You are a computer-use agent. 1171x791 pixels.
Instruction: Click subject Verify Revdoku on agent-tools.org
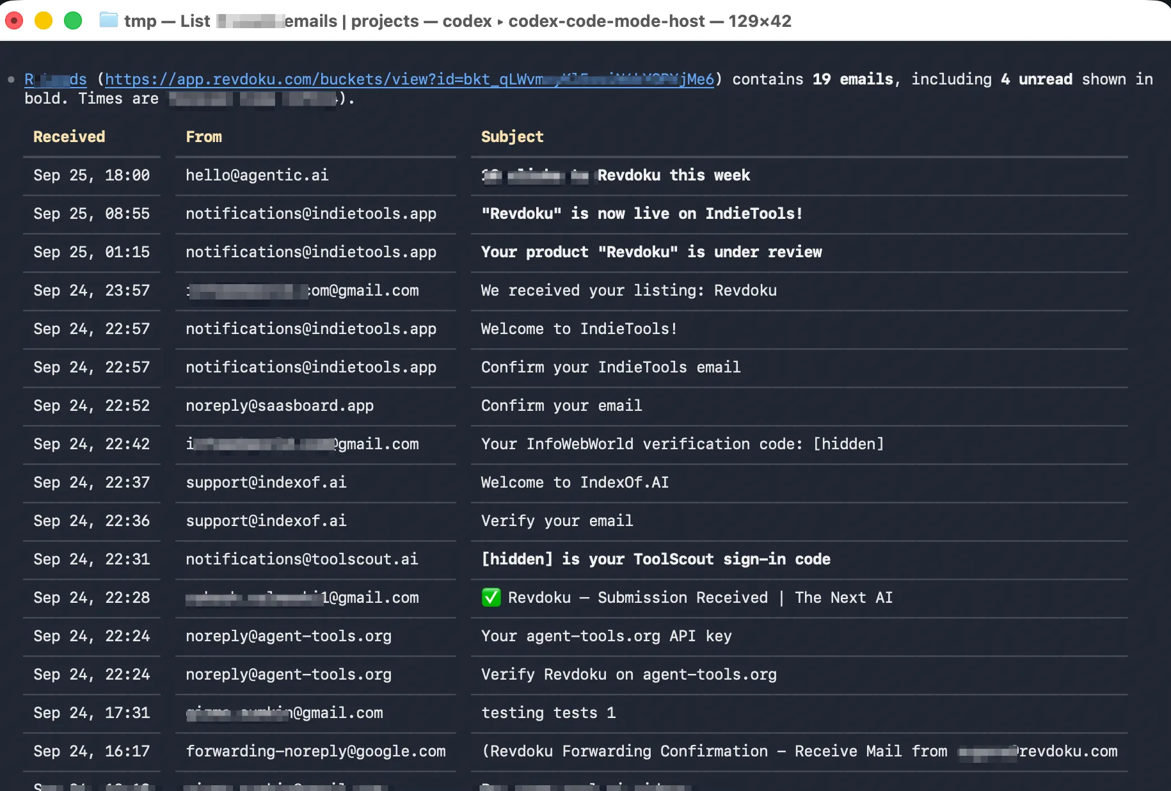click(629, 675)
